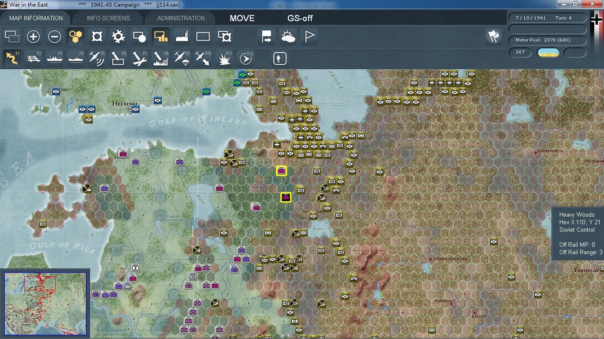Click the Motor Pool 207K display
The image size is (604, 339).
click(547, 40)
